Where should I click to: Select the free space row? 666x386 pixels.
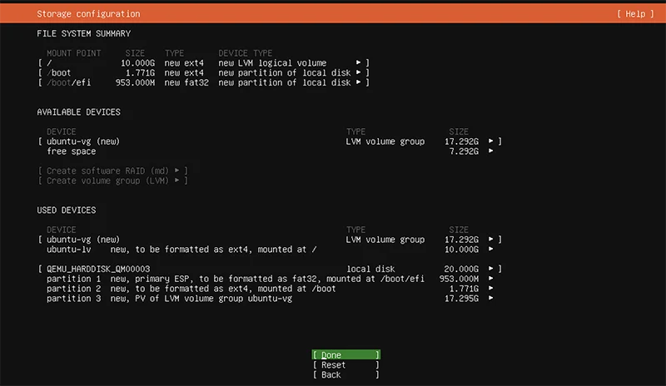point(270,151)
